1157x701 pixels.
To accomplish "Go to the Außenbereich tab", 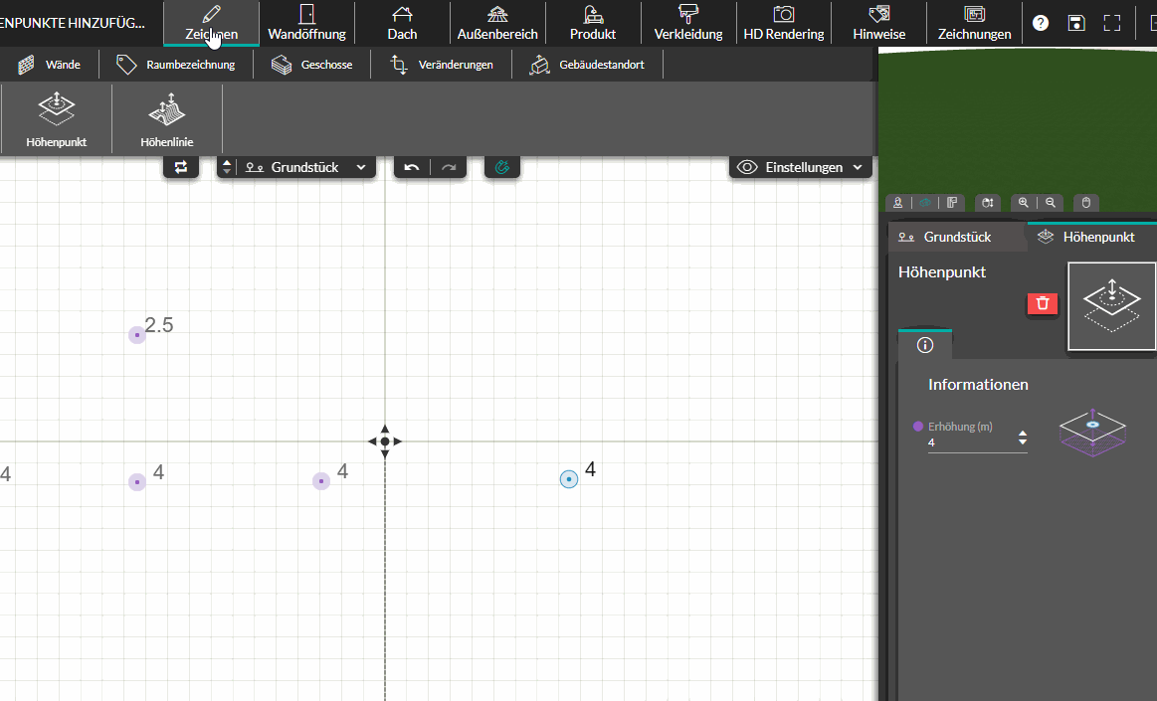I will pyautogui.click(x=497, y=23).
